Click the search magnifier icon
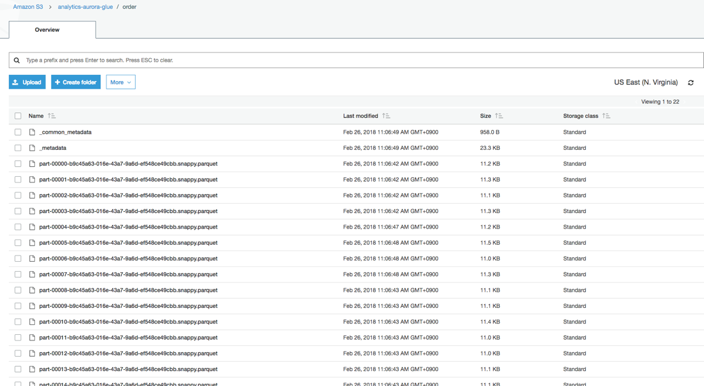704x386 pixels. pyautogui.click(x=17, y=60)
